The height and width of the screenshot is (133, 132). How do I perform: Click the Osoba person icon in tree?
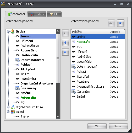pyautogui.click(x=13, y=31)
